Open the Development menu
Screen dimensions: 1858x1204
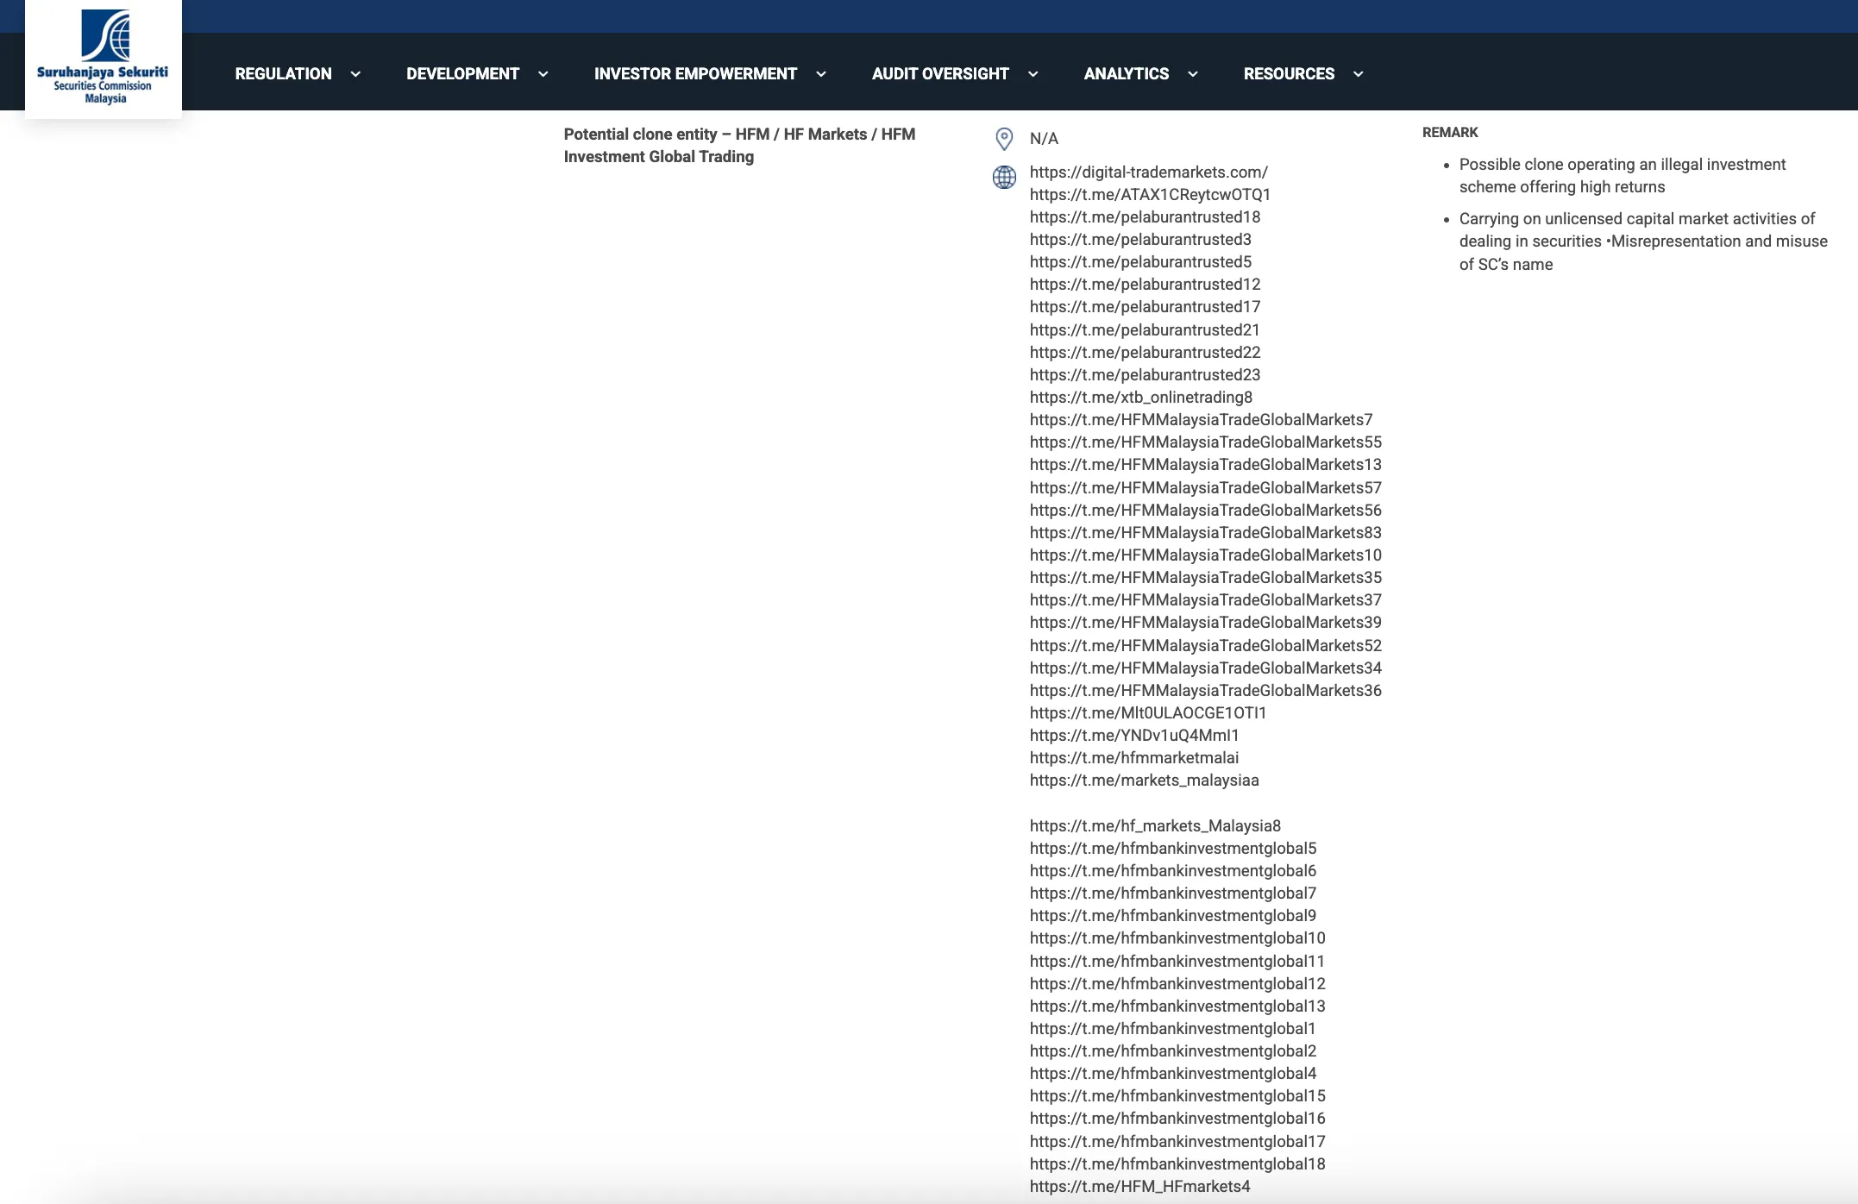tap(463, 74)
